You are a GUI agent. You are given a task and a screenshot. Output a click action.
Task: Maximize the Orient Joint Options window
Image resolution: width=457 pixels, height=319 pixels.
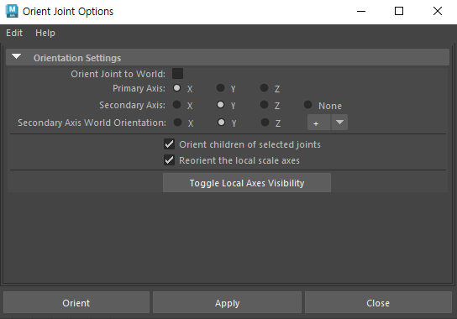pyautogui.click(x=399, y=12)
